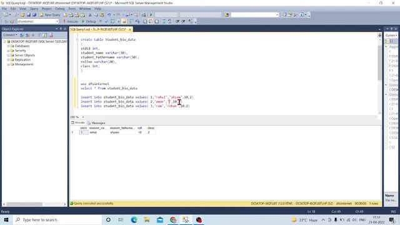
Task: Collapse the create table code region
Action: click(77, 39)
